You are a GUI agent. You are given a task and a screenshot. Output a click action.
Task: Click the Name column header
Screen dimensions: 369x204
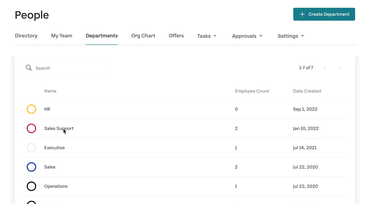tap(50, 91)
